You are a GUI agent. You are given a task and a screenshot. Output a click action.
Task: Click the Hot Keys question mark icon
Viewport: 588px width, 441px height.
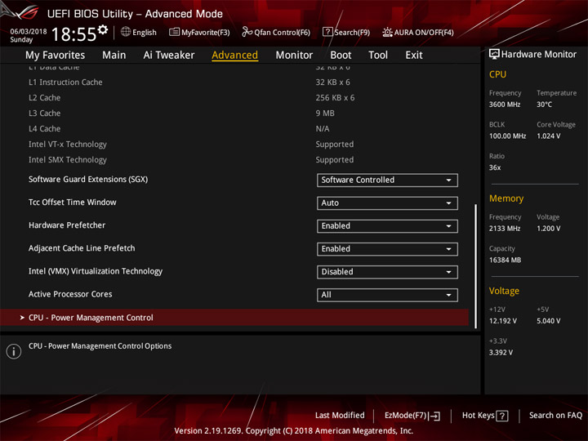click(502, 416)
